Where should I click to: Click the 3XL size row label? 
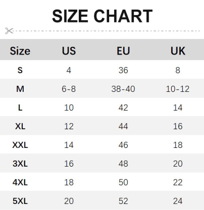click(x=20, y=164)
